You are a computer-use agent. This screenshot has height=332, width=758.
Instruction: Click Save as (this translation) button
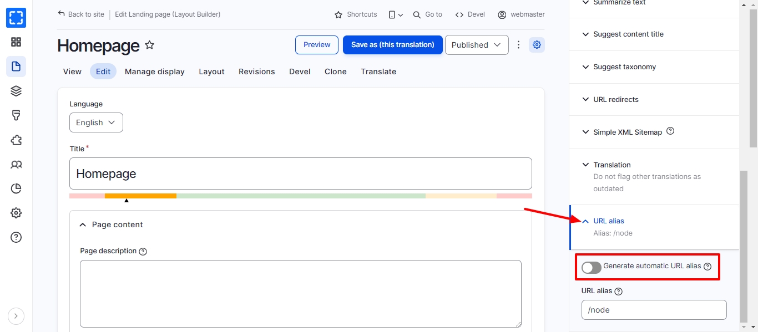392,45
